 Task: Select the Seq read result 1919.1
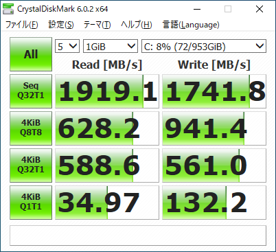point(107,91)
